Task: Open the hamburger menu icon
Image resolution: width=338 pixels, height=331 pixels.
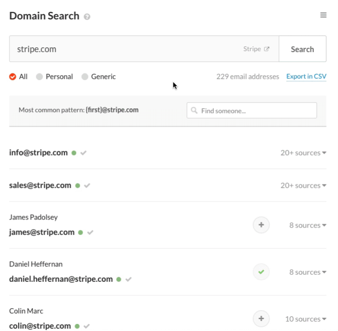Action: (323, 15)
